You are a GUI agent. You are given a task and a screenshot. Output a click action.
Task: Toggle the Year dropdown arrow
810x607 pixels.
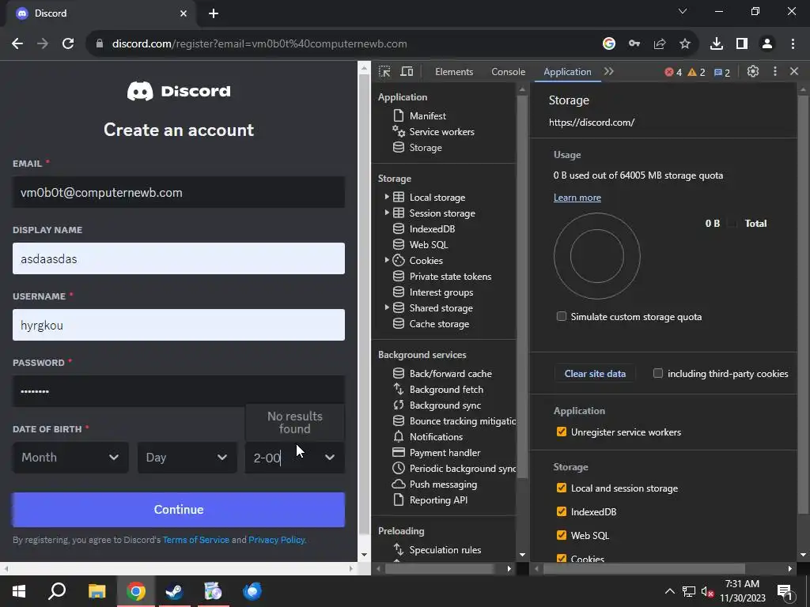(330, 458)
